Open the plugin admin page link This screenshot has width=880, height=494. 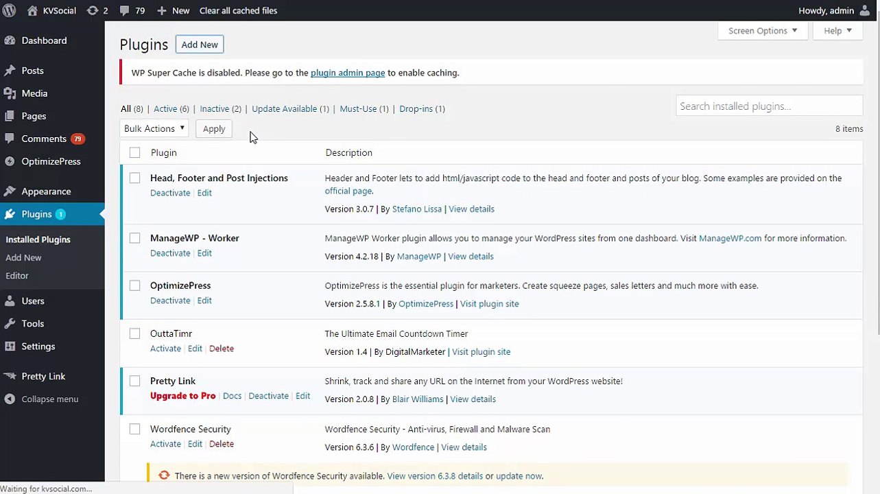pyautogui.click(x=348, y=73)
